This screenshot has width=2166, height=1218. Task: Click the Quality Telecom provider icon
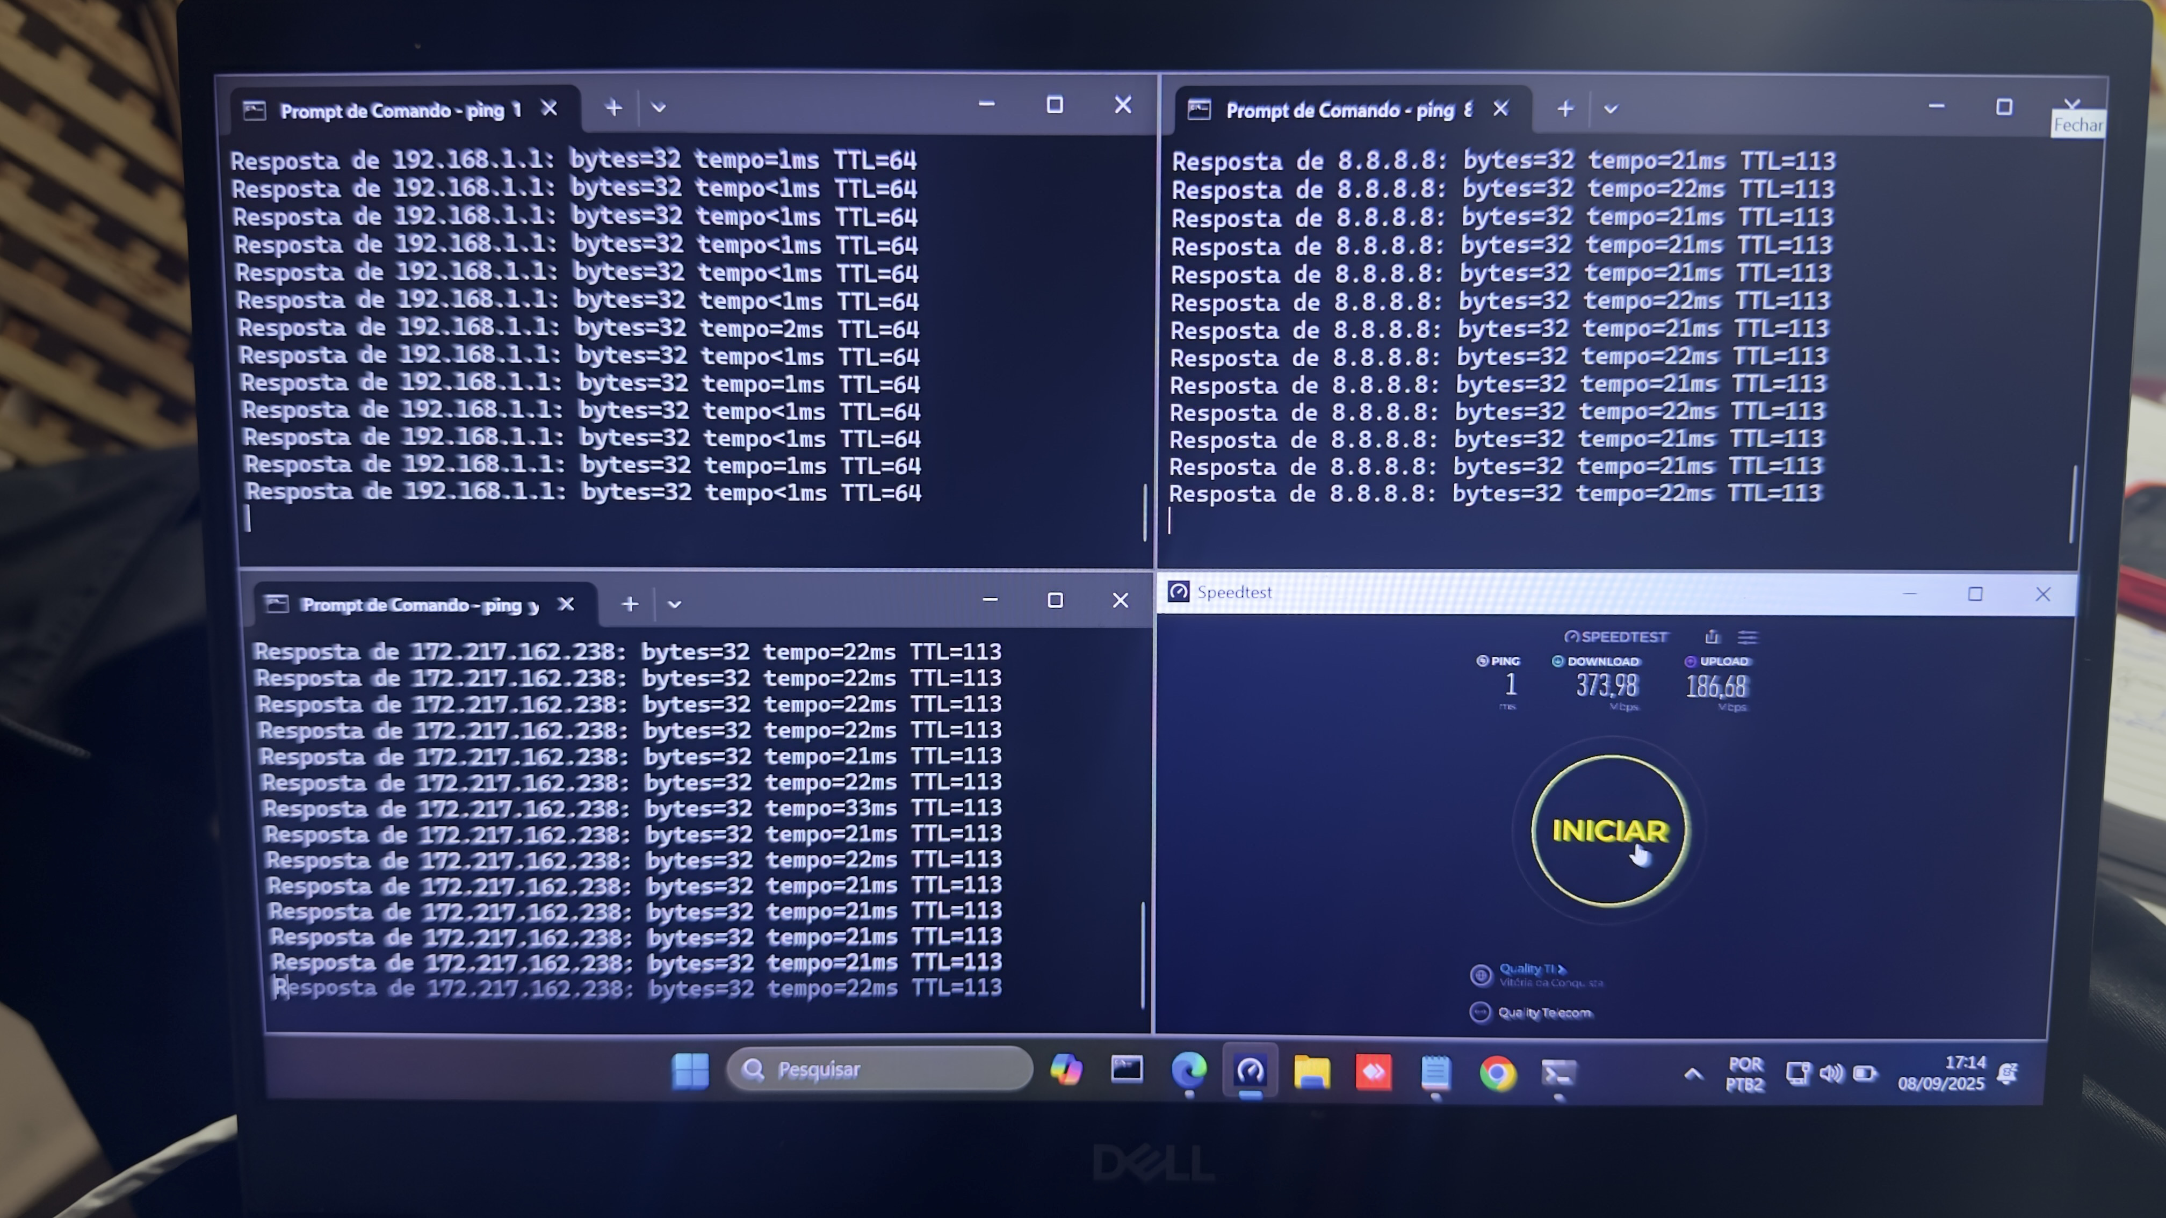pos(1480,1012)
